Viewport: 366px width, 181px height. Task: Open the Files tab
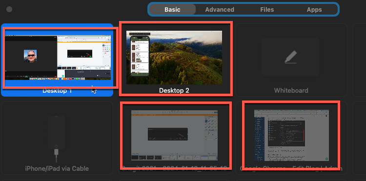[267, 10]
